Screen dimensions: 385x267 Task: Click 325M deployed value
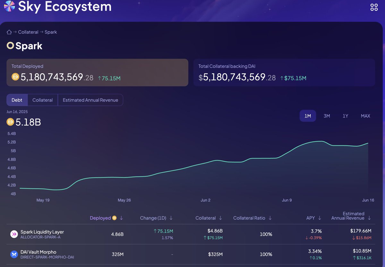tap(117, 254)
